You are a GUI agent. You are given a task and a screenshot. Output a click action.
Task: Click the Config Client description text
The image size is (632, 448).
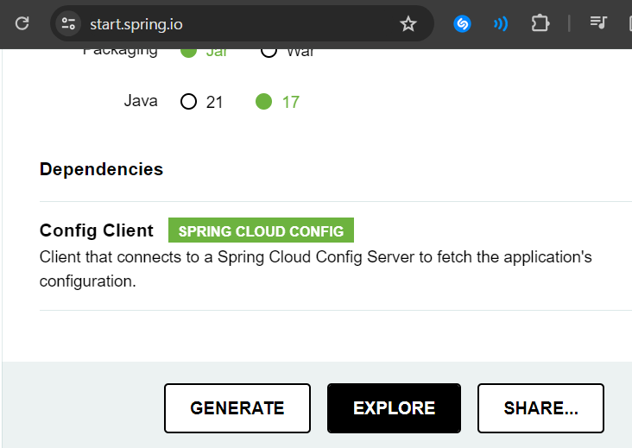coord(316,268)
